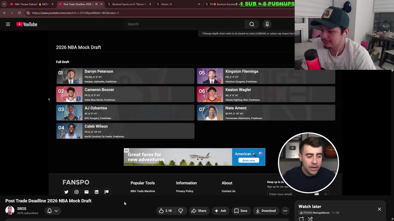Reload the page with the refresh icon
Screen dimensions: 394x221
tap(19, 13)
